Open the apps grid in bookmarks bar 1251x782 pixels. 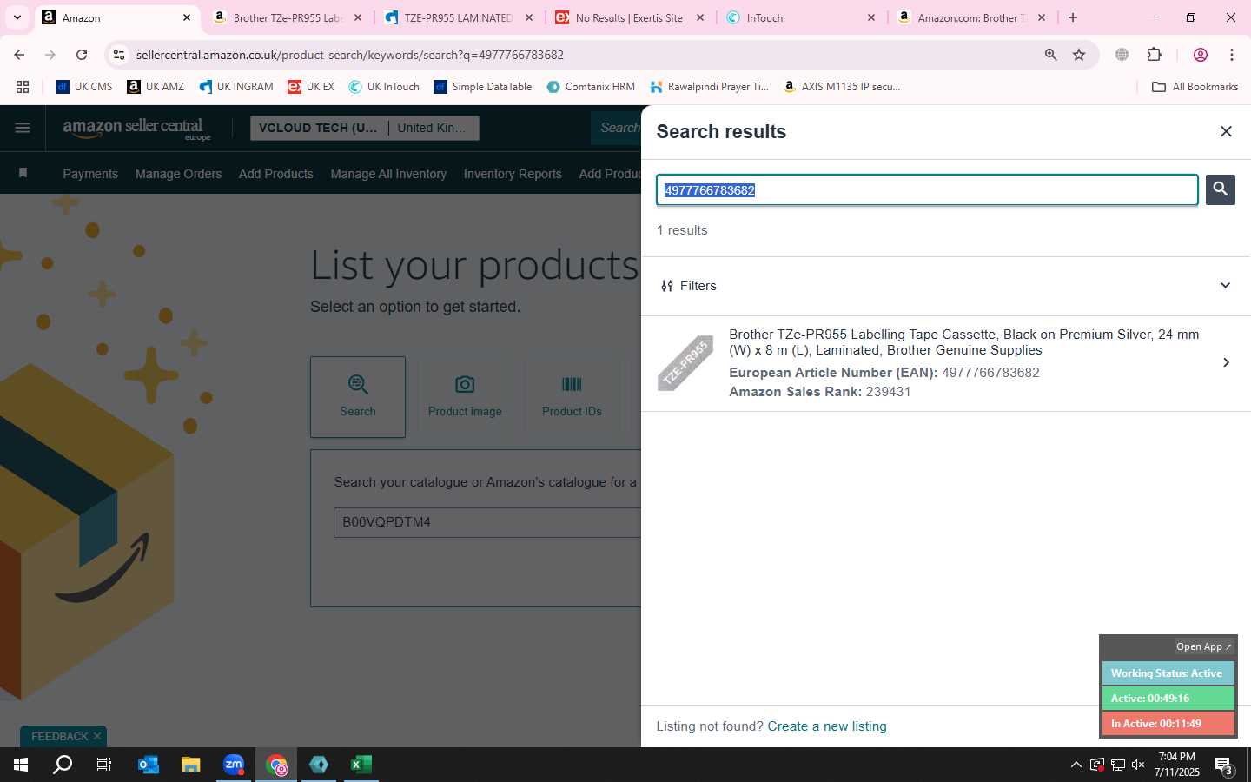(23, 87)
